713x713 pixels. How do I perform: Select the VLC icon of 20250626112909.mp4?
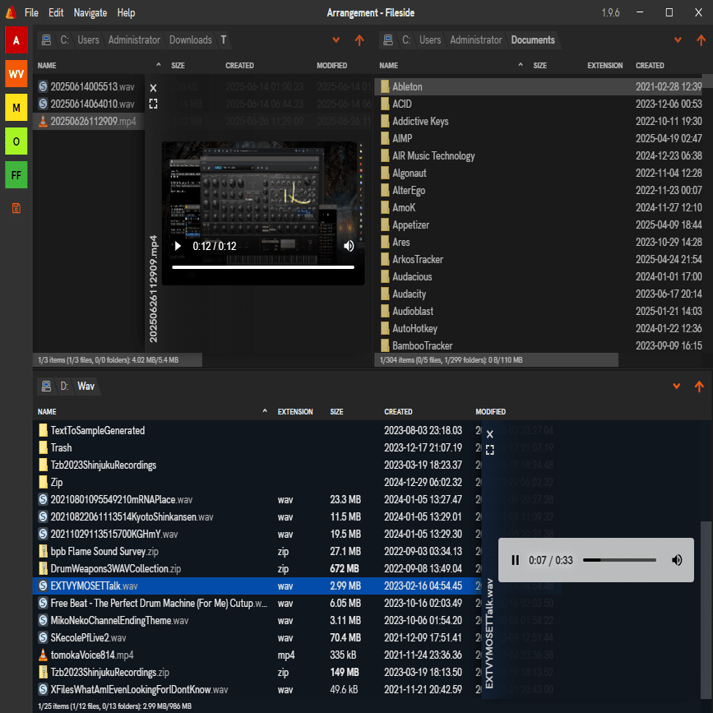(x=43, y=121)
